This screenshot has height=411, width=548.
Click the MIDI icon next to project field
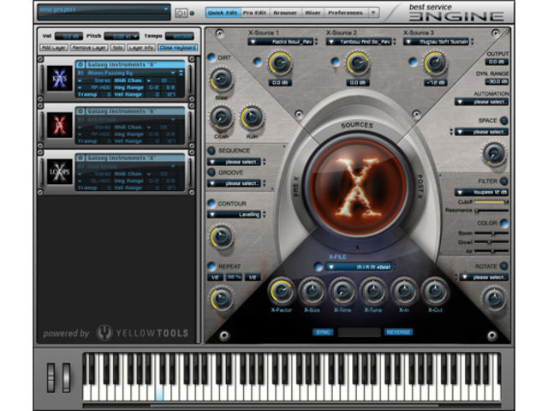(181, 14)
